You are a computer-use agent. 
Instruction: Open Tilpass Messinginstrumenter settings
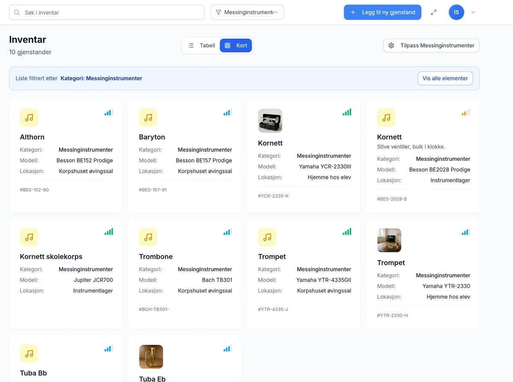431,45
